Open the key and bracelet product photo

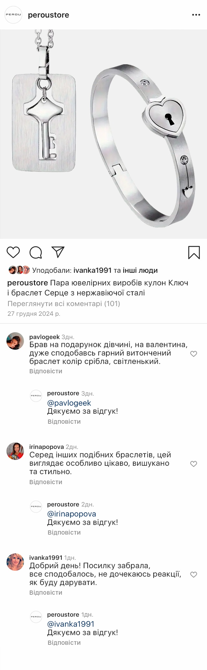[x=103, y=134]
